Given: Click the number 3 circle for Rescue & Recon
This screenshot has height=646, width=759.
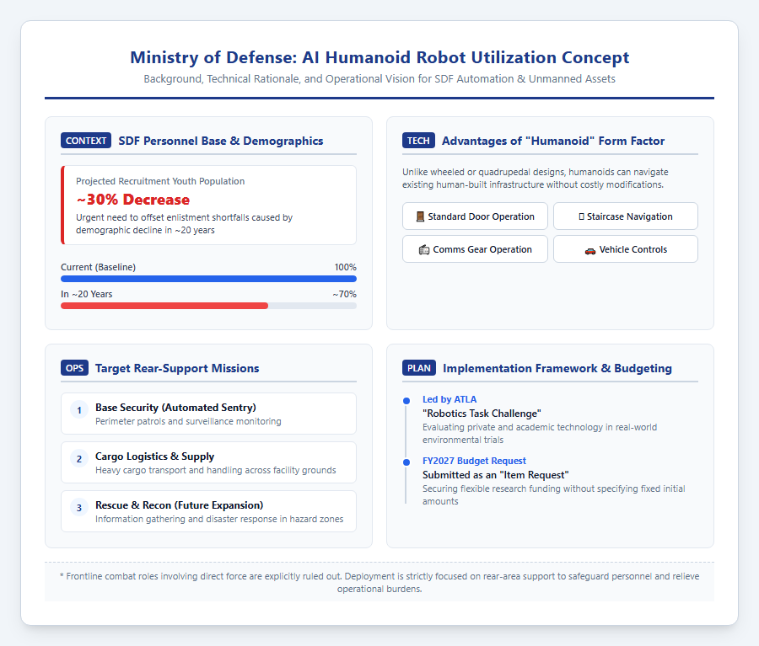Looking at the screenshot, I should pyautogui.click(x=79, y=508).
